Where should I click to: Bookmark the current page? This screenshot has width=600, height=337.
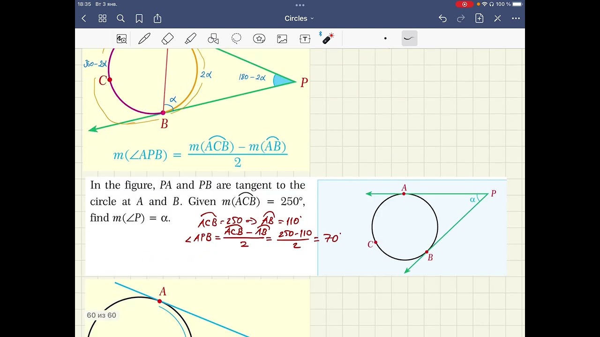(x=139, y=18)
